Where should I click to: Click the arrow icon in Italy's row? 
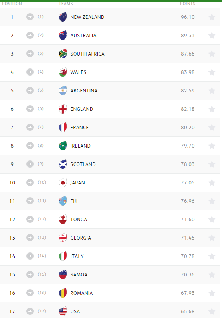(x=30, y=256)
